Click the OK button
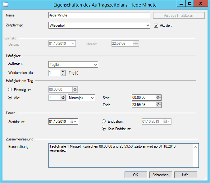Screen dimensions: 210x183 click(x=136, y=175)
